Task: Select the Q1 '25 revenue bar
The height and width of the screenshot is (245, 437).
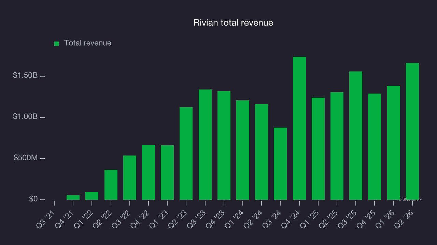Action: pos(318,149)
